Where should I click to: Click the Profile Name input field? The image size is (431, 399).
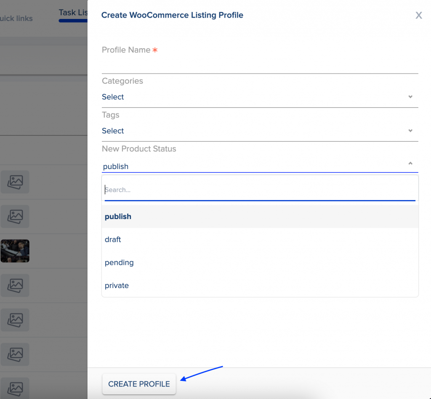[260, 65]
